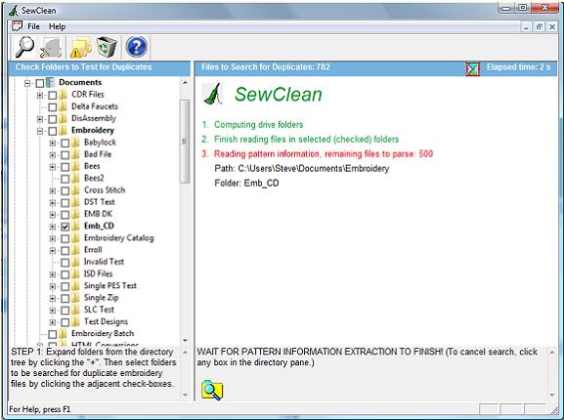Click 'For Help, press F1' status bar text
Screen dimensions: 564x420
pos(40,409)
